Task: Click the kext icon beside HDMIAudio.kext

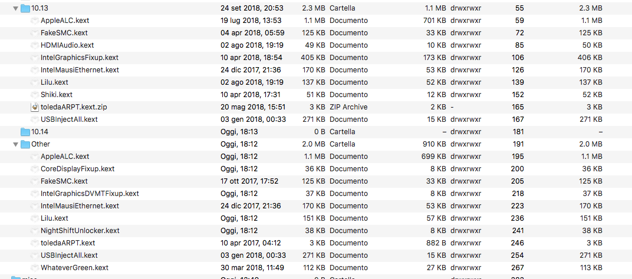Action: point(35,45)
